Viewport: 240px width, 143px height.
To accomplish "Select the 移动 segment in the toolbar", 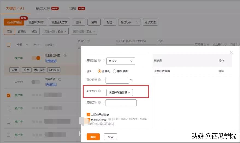I will [34, 31].
